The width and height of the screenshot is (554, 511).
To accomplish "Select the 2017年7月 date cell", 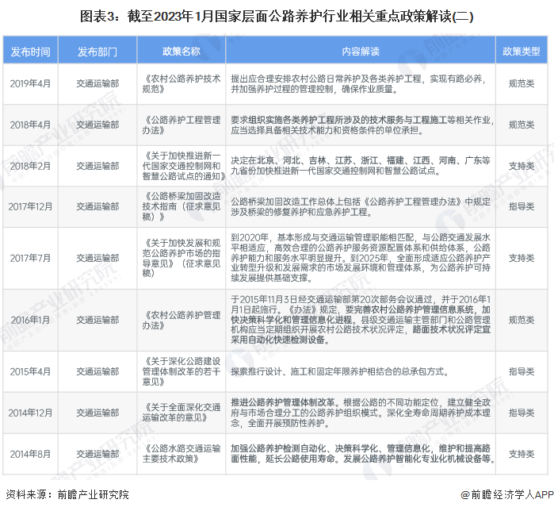I will coord(30,257).
